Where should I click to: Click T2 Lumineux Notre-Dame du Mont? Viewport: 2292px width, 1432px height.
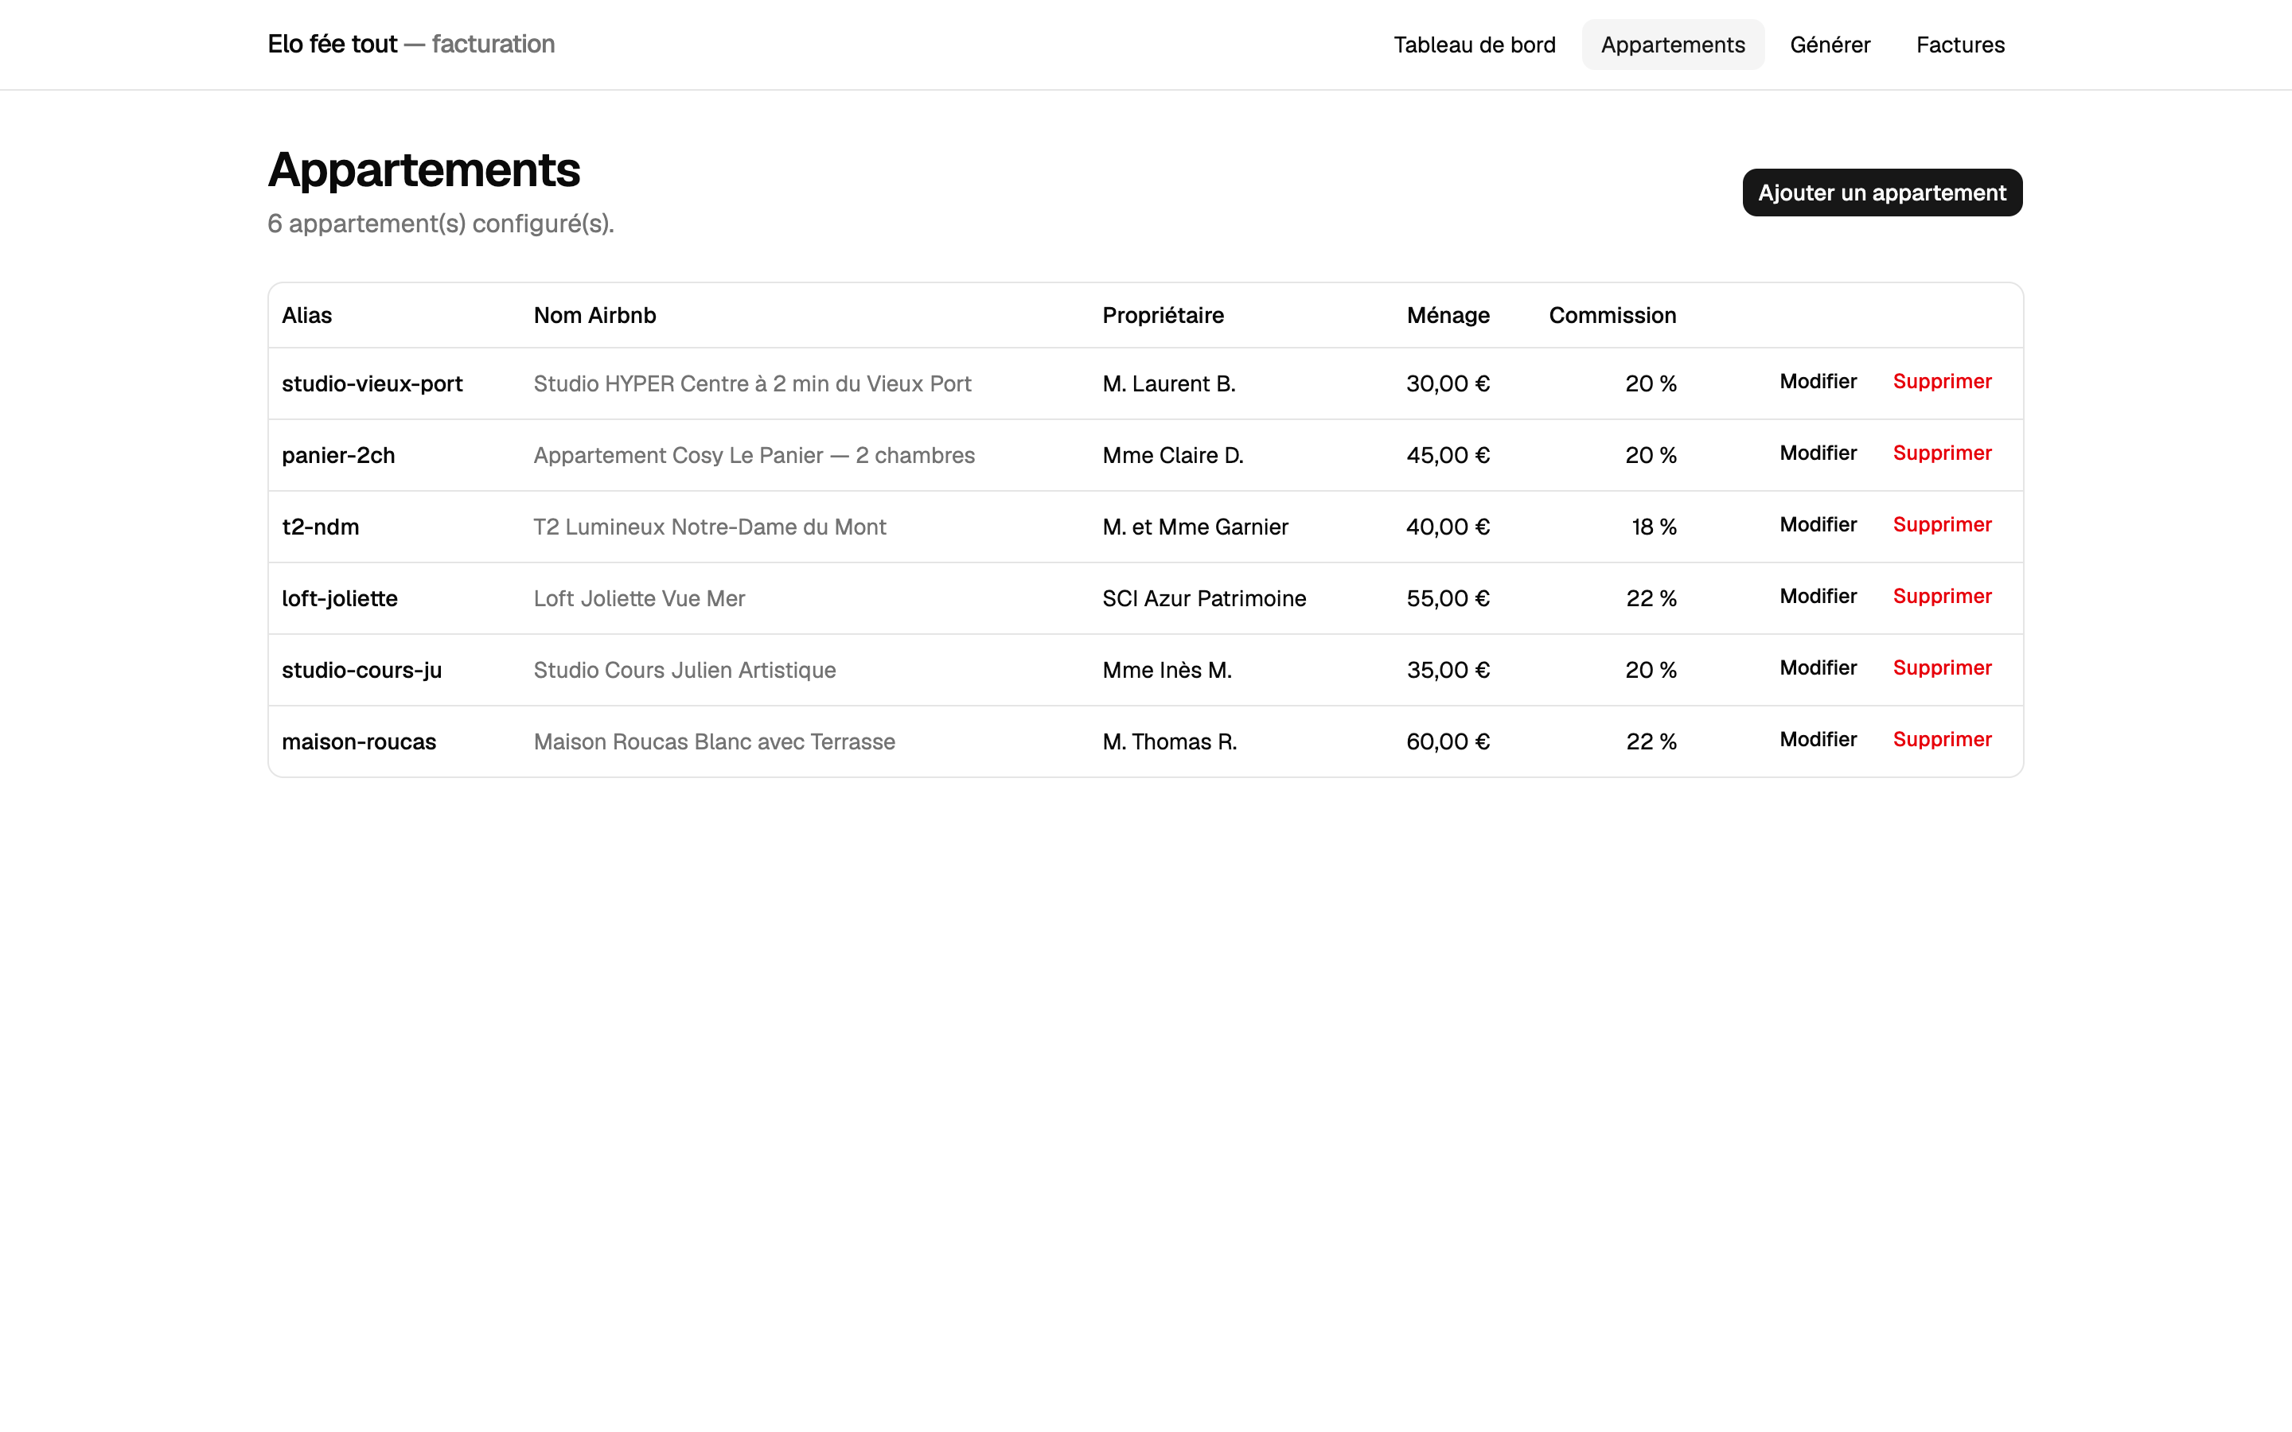click(709, 527)
